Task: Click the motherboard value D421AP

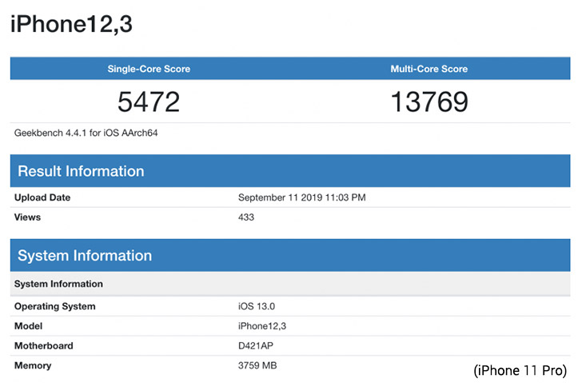Action: (x=256, y=345)
